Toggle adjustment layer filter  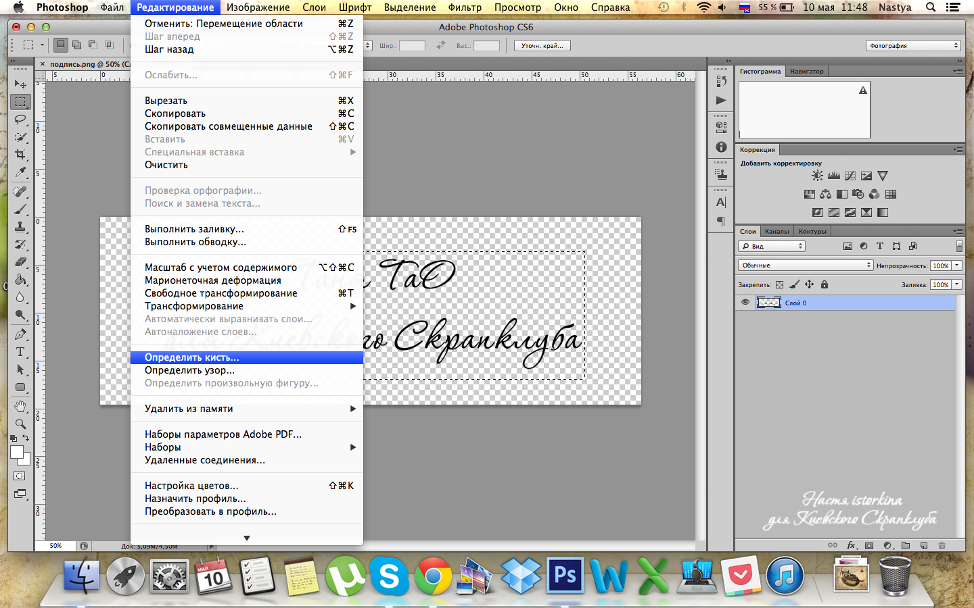click(864, 247)
